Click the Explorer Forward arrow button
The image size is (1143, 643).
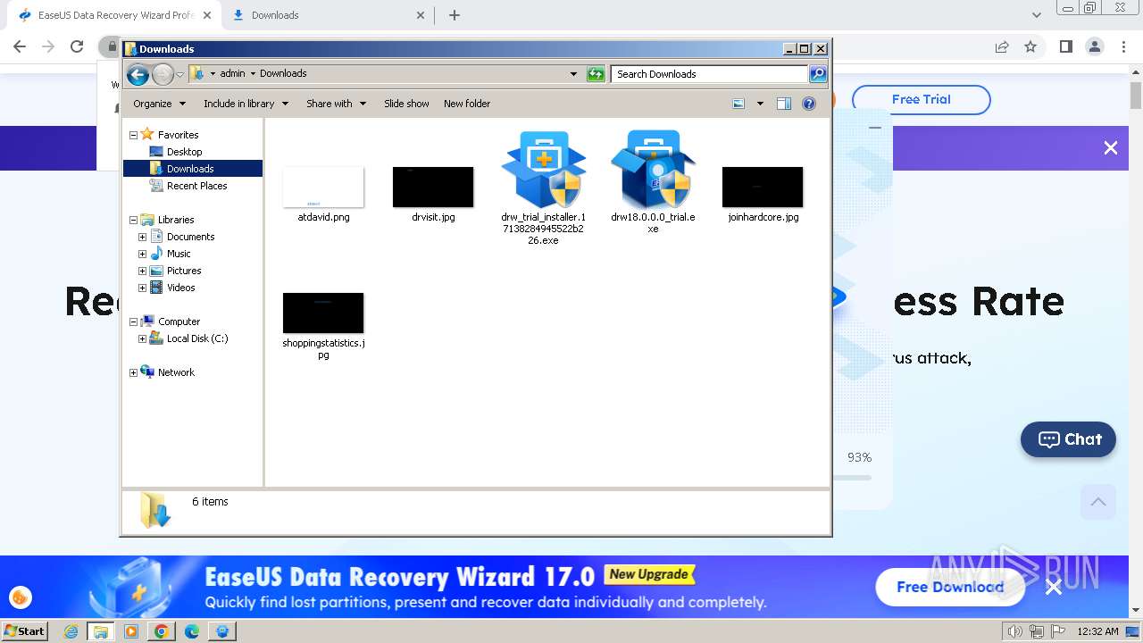coord(163,74)
